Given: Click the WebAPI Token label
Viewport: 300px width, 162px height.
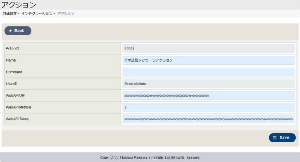Looking at the screenshot, I should [17, 119].
